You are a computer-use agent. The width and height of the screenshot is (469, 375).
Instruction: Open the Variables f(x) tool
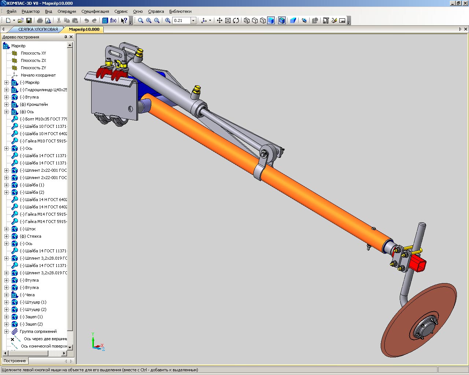pos(113,21)
